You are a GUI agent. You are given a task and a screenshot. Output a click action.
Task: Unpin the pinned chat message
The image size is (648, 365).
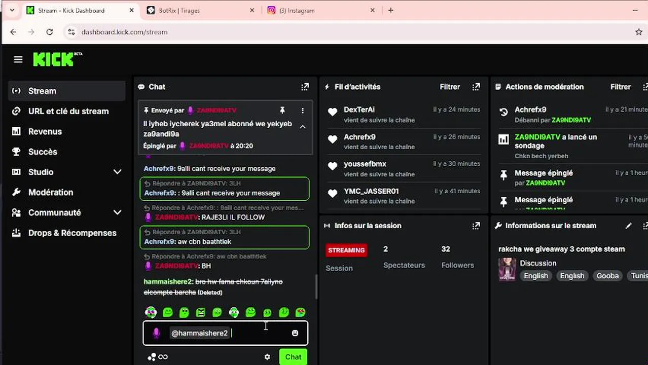(282, 110)
